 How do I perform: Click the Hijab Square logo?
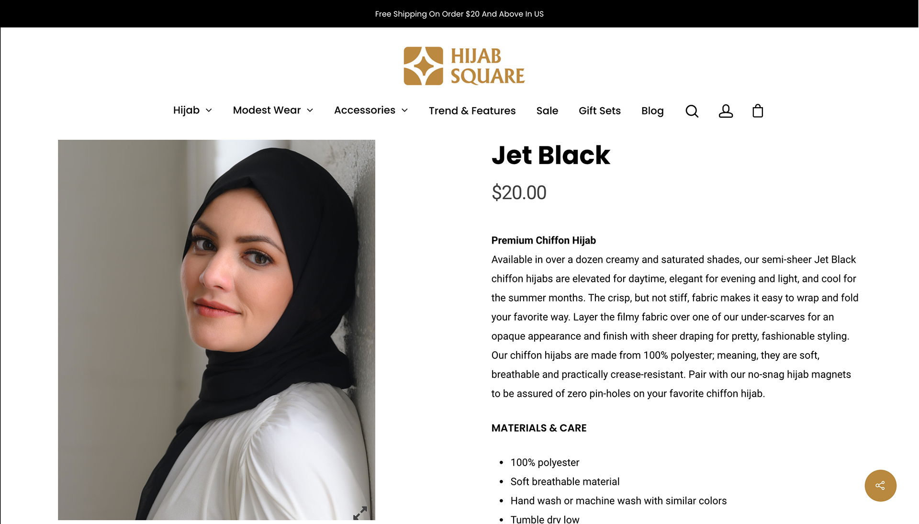[x=464, y=66]
